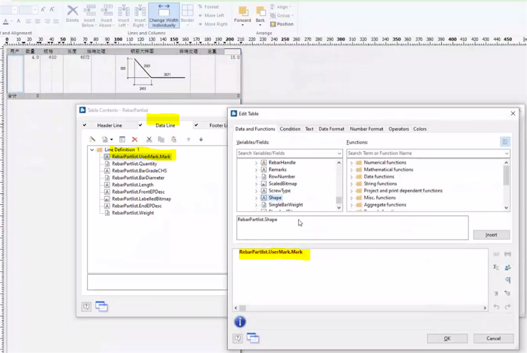Image resolution: width=527 pixels, height=353 pixels.
Task: Toggle the checkmark beside the Data Line tab
Action: pyautogui.click(x=141, y=126)
